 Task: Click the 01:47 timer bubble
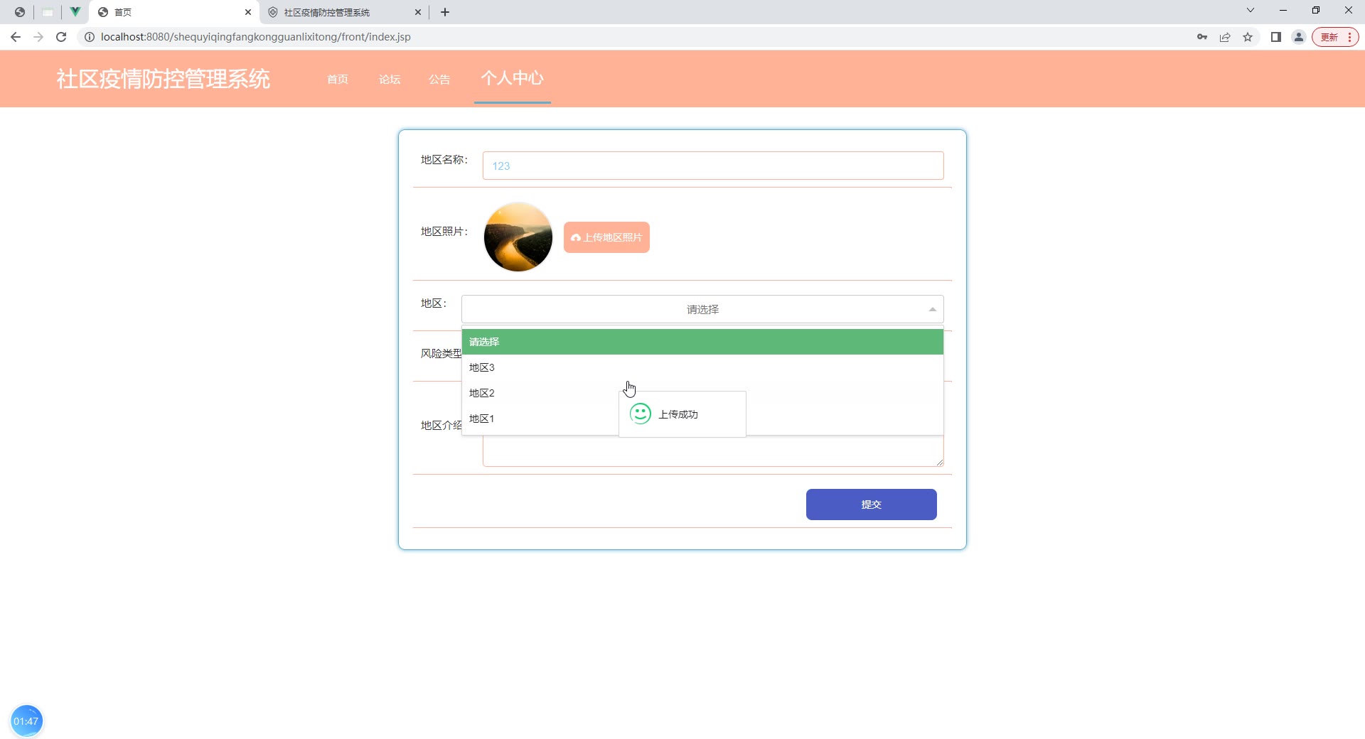click(x=26, y=721)
